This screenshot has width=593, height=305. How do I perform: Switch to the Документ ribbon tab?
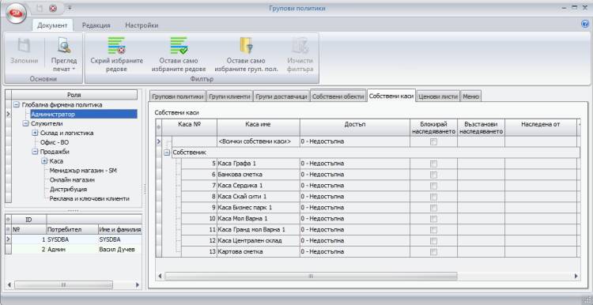point(52,25)
